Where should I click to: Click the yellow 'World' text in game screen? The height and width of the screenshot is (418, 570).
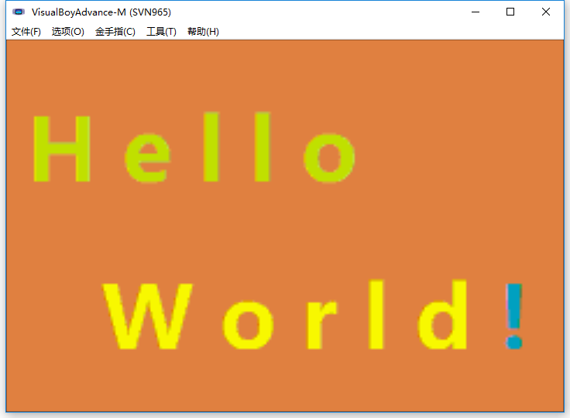[285, 315]
